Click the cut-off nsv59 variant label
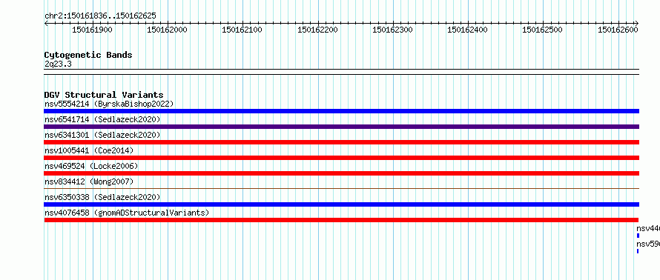The height and width of the screenshot is (280, 660). tap(648, 244)
